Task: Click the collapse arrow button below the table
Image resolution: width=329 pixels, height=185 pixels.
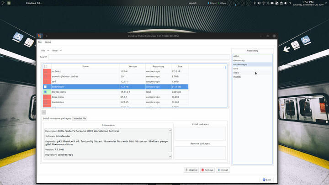Action: (44, 112)
